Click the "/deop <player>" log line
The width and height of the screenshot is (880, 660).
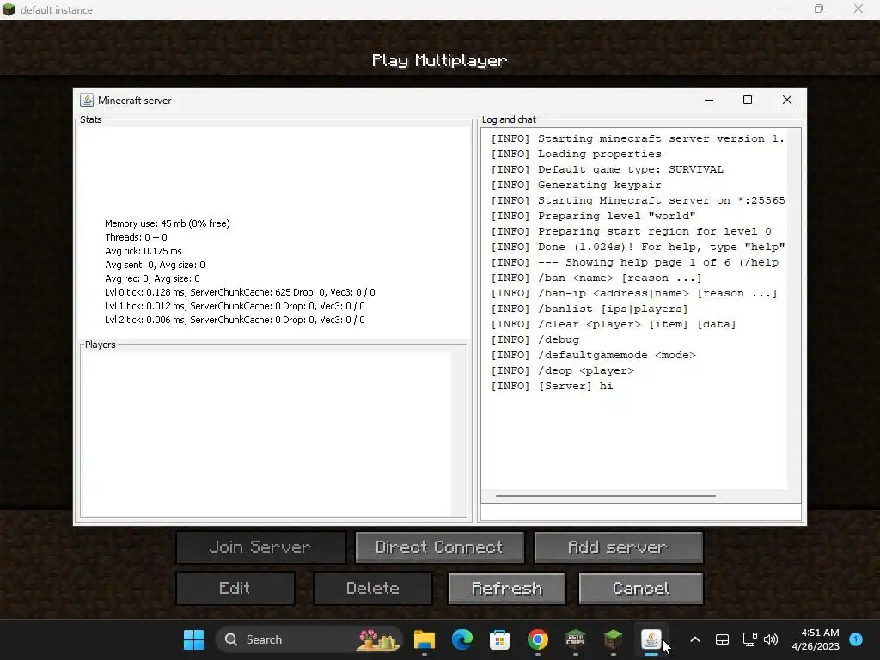coord(563,370)
